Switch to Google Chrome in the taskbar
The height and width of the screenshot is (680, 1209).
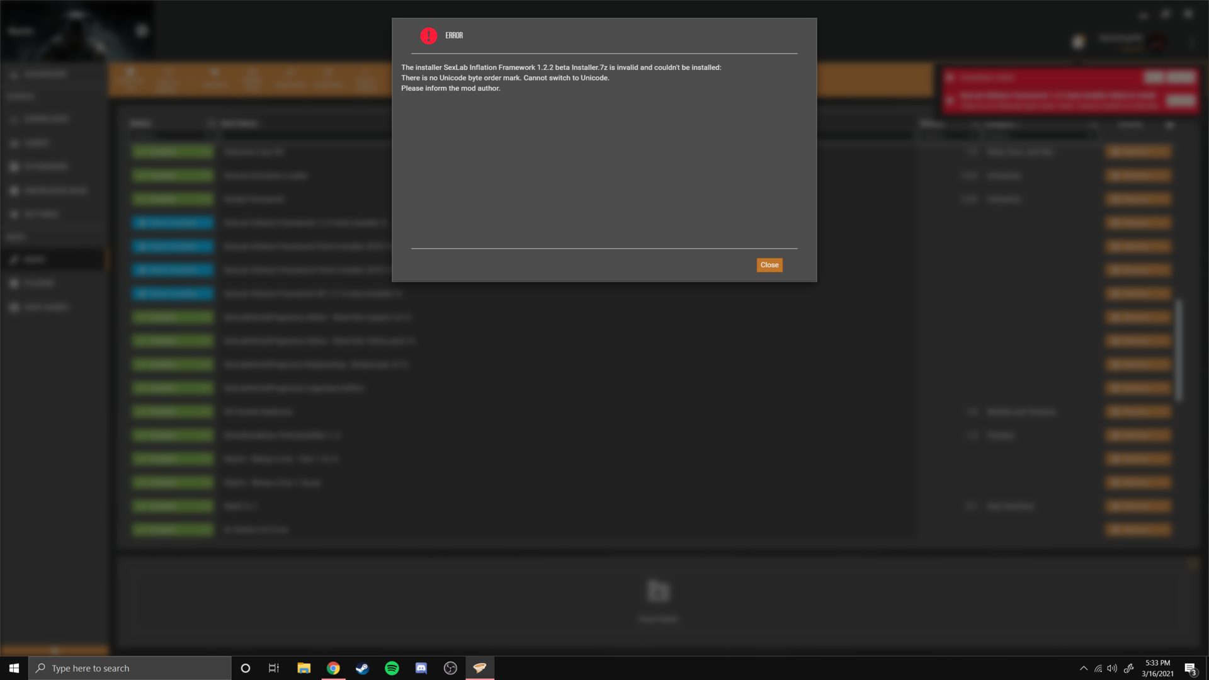[x=333, y=668]
